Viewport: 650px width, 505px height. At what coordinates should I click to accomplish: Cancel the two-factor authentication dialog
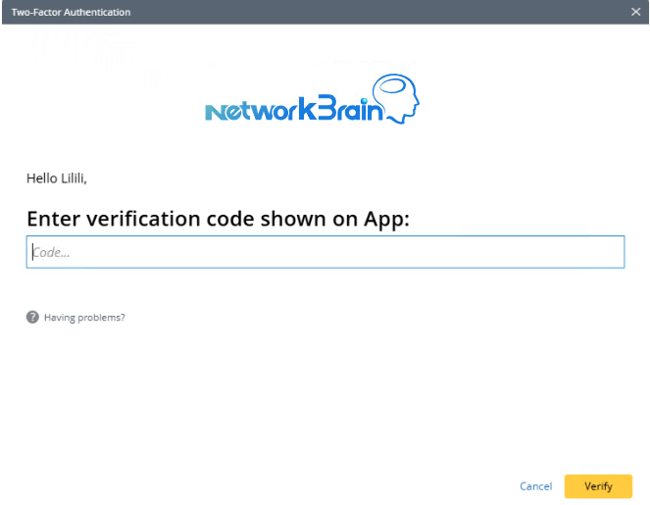click(x=535, y=486)
